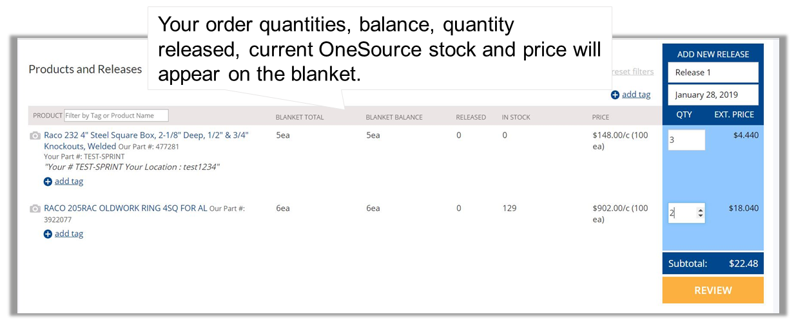Click camera icon beside RACO 205RAC Oldwork Ring
Image resolution: width=796 pixels, height=330 pixels.
point(35,209)
